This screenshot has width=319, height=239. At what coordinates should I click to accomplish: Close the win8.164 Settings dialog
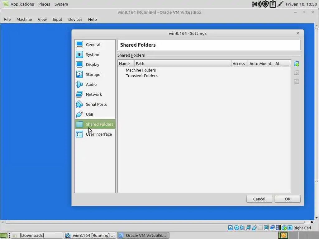coord(298,33)
